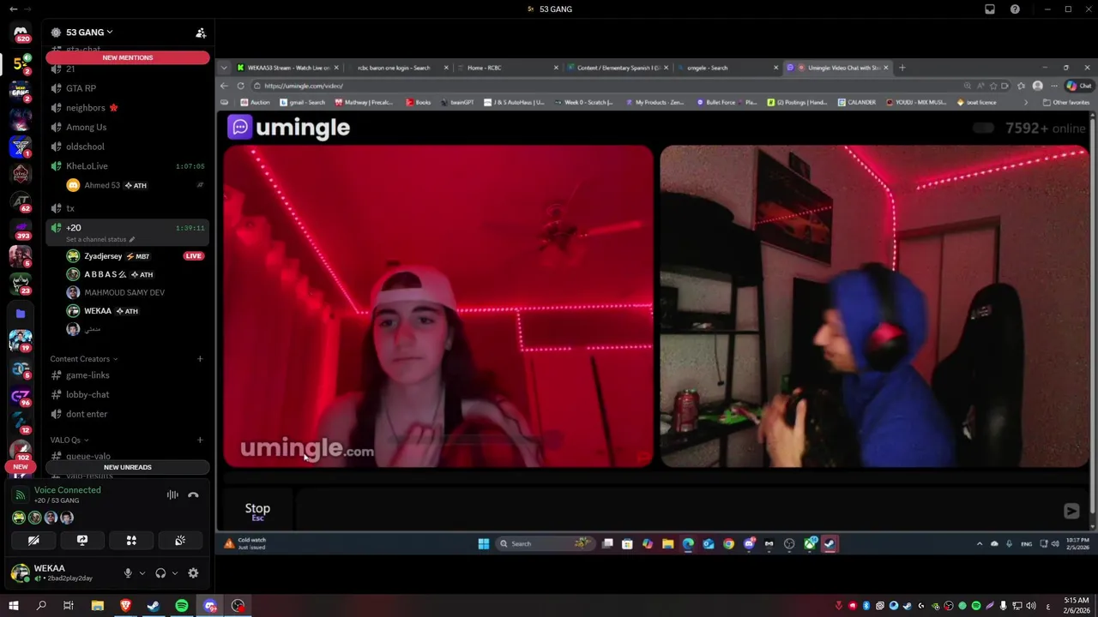The image size is (1098, 617).
Task: Click umingle send message arrow
Action: click(1071, 511)
